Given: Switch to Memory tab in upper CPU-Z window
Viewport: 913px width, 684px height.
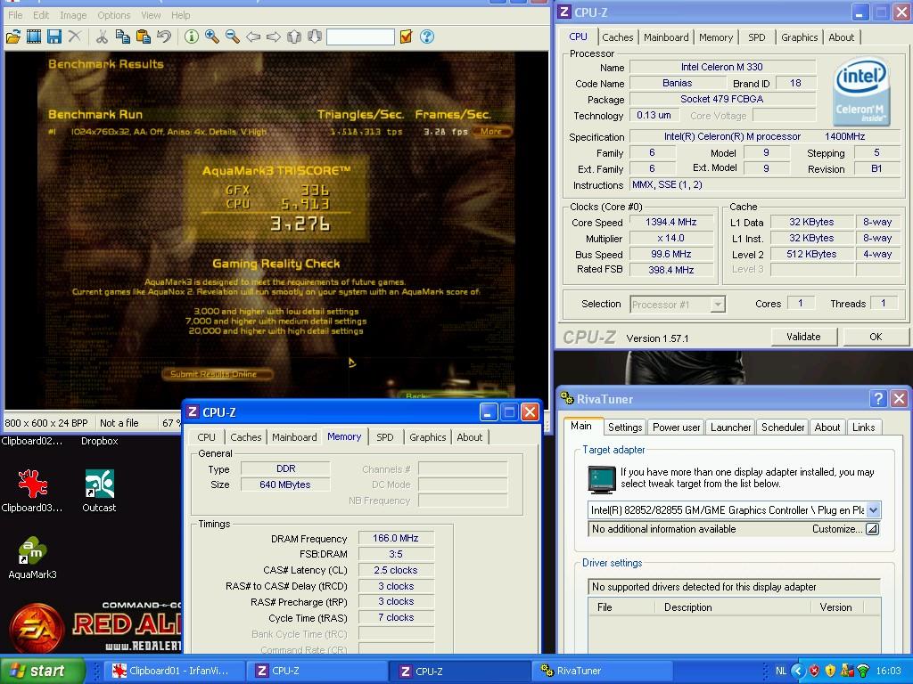Looking at the screenshot, I should 716,37.
